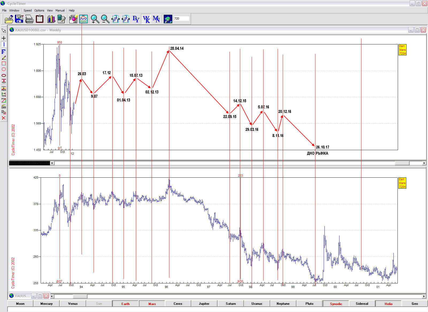Screen dimensions: 428x312
Task: Switch to Geo coordinate mode
Action: [415, 304]
